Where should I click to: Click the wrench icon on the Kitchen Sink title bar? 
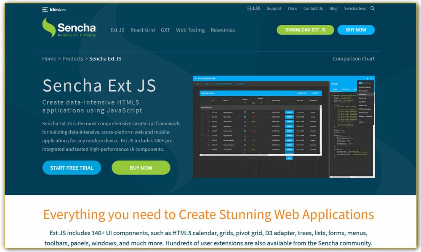point(195,78)
